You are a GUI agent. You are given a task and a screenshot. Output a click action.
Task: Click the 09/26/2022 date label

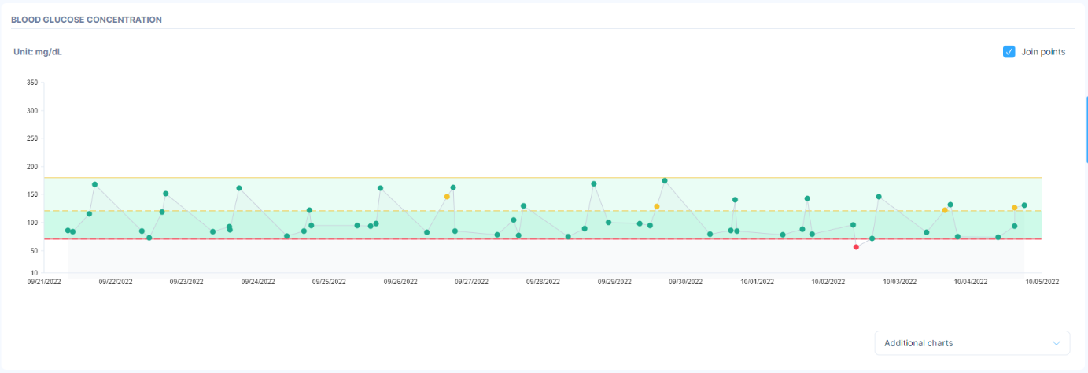400,281
